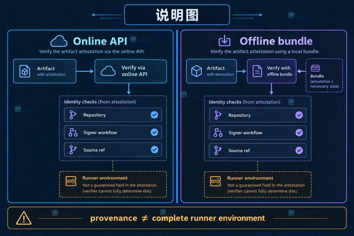
Task: Click Signer workflow label in Offline bundle checks
Action: coord(245,133)
